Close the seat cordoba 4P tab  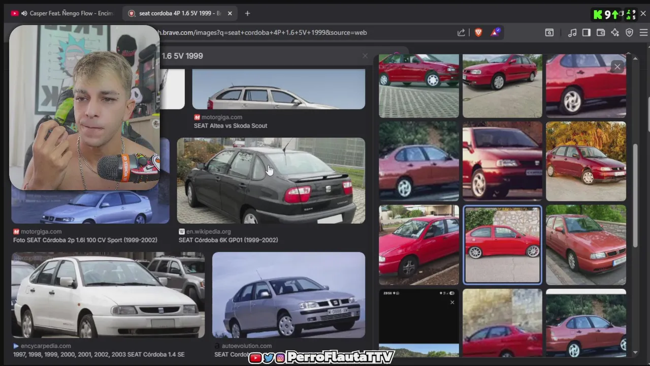(x=230, y=13)
